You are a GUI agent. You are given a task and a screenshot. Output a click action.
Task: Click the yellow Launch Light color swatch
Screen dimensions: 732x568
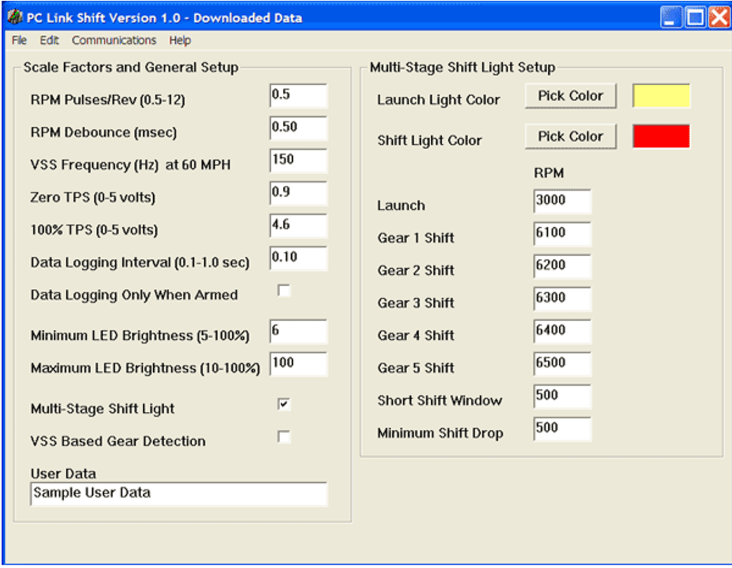661,96
